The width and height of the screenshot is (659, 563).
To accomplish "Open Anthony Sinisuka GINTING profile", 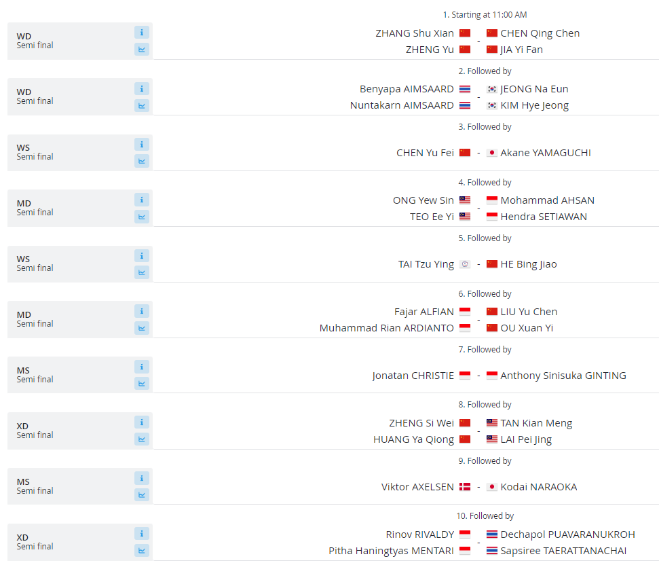I will click(563, 376).
